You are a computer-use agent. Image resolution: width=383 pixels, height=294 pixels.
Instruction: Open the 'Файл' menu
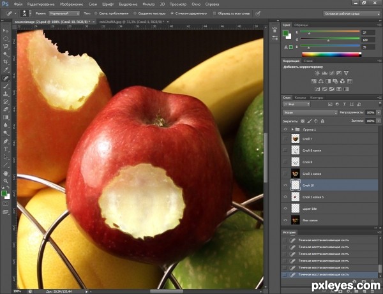click(19, 4)
